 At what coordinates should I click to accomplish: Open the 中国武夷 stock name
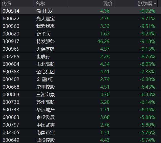tap(46, 125)
